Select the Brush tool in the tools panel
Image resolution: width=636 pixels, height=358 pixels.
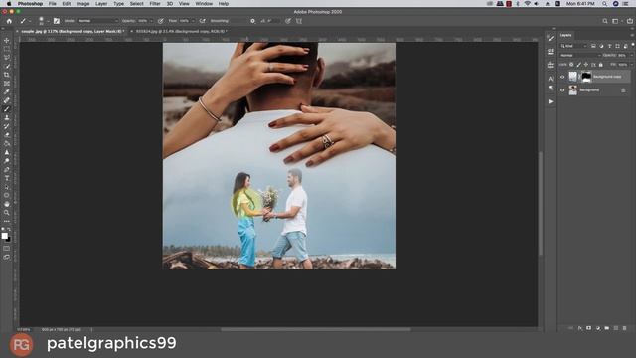coord(7,109)
